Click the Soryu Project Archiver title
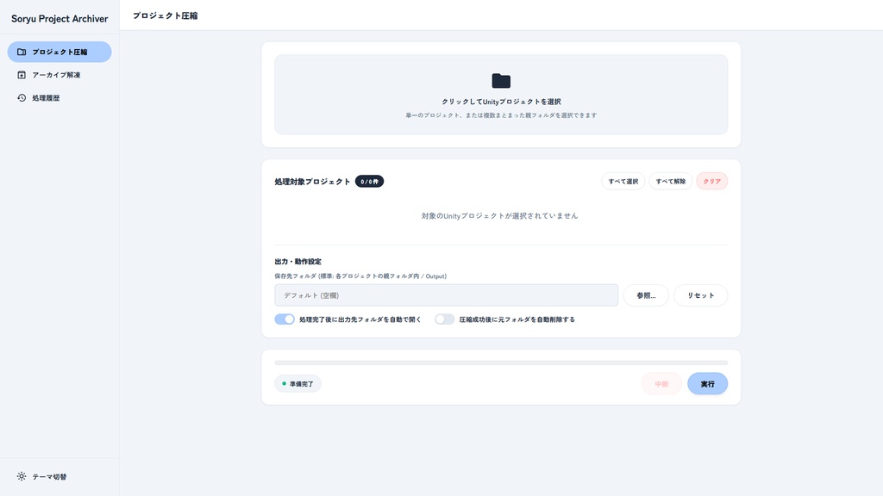 point(59,19)
